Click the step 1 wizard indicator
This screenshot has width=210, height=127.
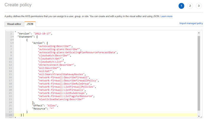[181, 6]
